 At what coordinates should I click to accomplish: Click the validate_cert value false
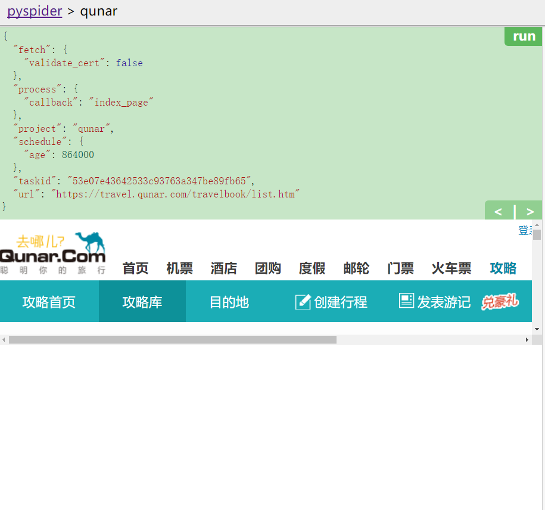pos(129,63)
